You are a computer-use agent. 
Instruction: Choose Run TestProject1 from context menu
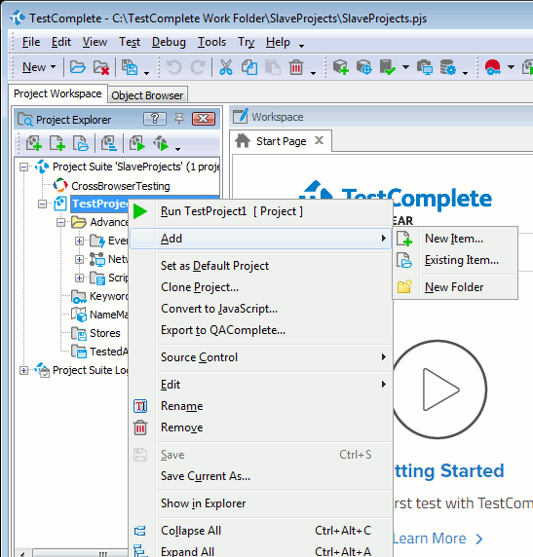(260, 211)
